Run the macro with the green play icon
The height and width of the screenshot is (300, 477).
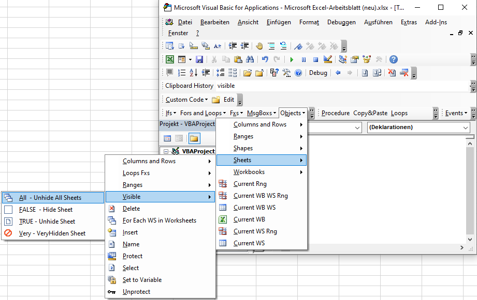(292, 60)
